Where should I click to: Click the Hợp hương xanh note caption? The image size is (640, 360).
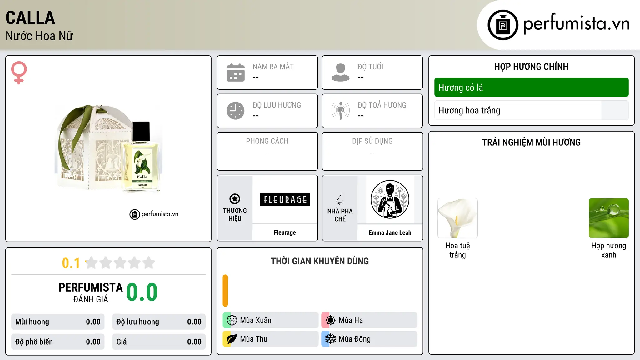(609, 250)
